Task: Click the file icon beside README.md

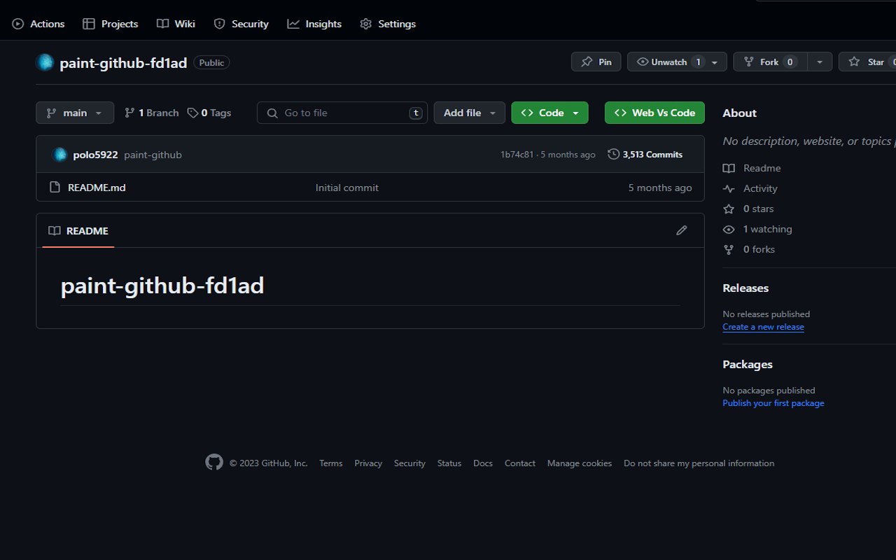Action: pyautogui.click(x=55, y=188)
